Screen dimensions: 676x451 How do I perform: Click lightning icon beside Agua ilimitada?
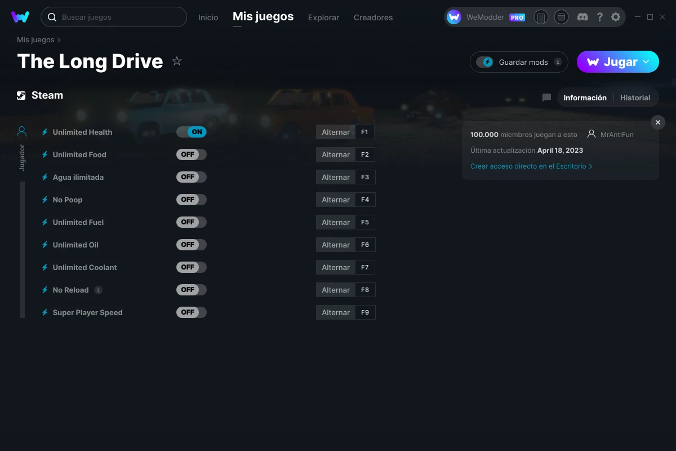pyautogui.click(x=45, y=177)
